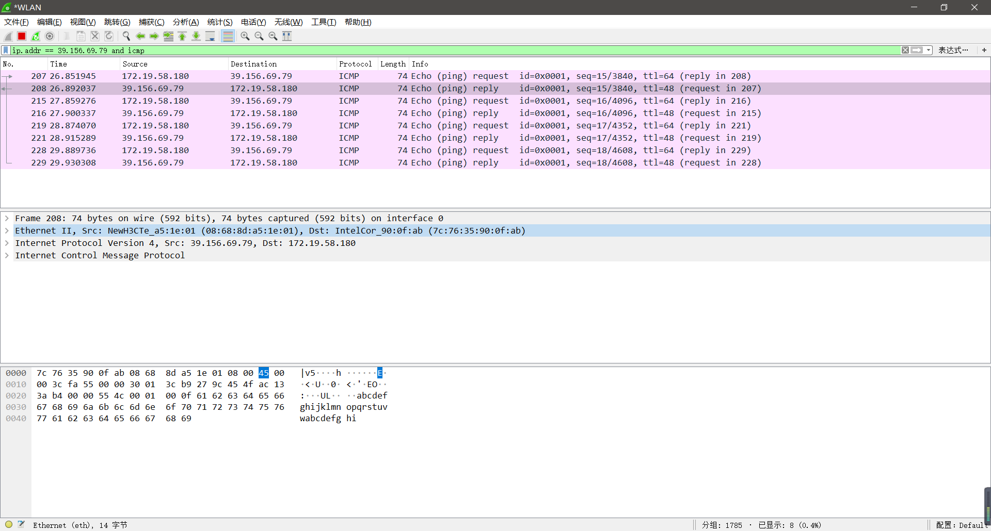The height and width of the screenshot is (531, 991).
Task: Open the 分析(A) menu
Action: coord(186,22)
